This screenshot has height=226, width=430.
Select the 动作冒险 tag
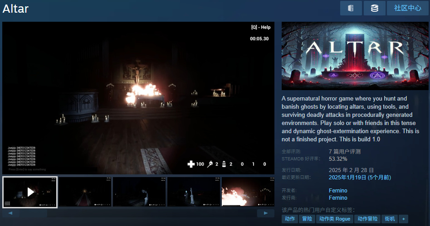367,219
